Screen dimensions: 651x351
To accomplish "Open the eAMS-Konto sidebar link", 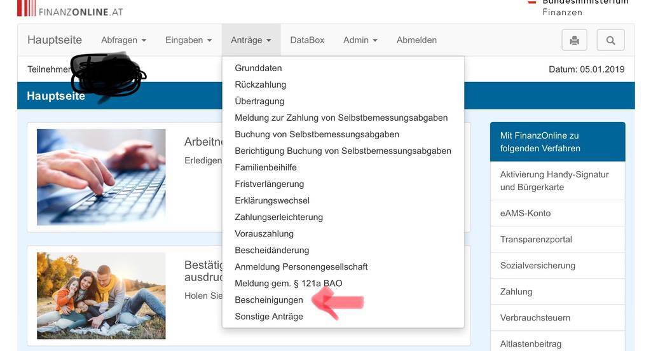I will tap(525, 214).
